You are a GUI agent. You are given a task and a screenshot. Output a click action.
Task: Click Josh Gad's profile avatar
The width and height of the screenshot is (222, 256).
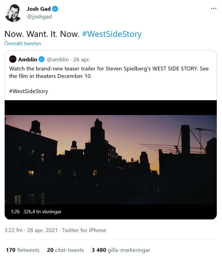13,13
